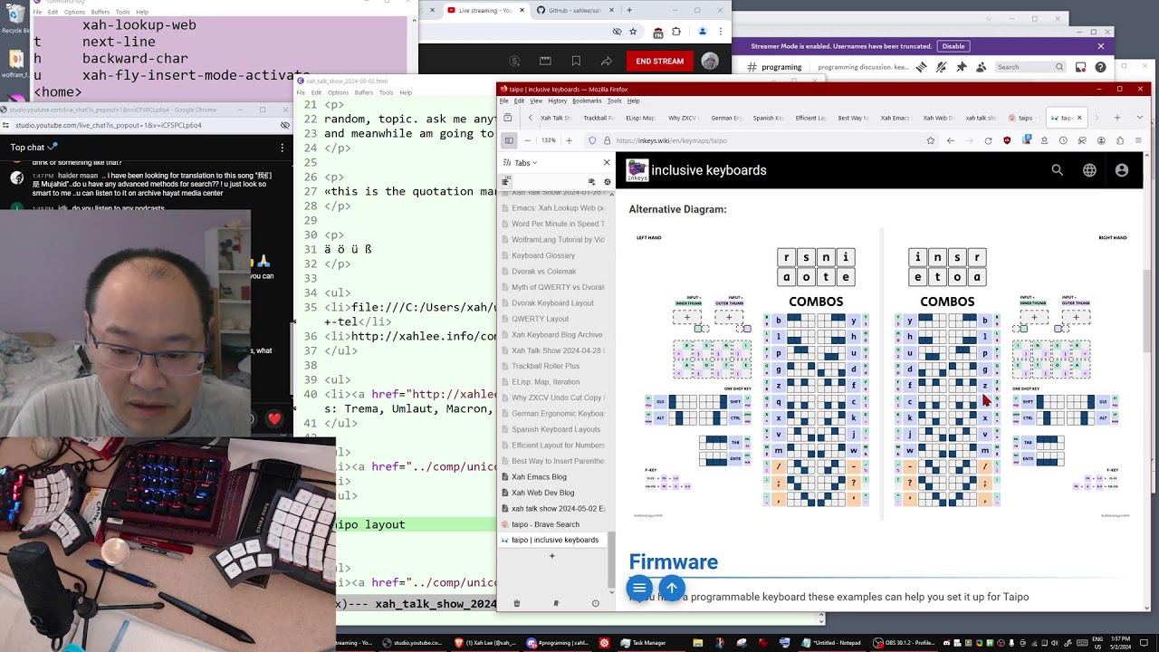Zoom out using the minus toolbar icon
Viewport: 1159px width, 652px height.
[x=529, y=140]
